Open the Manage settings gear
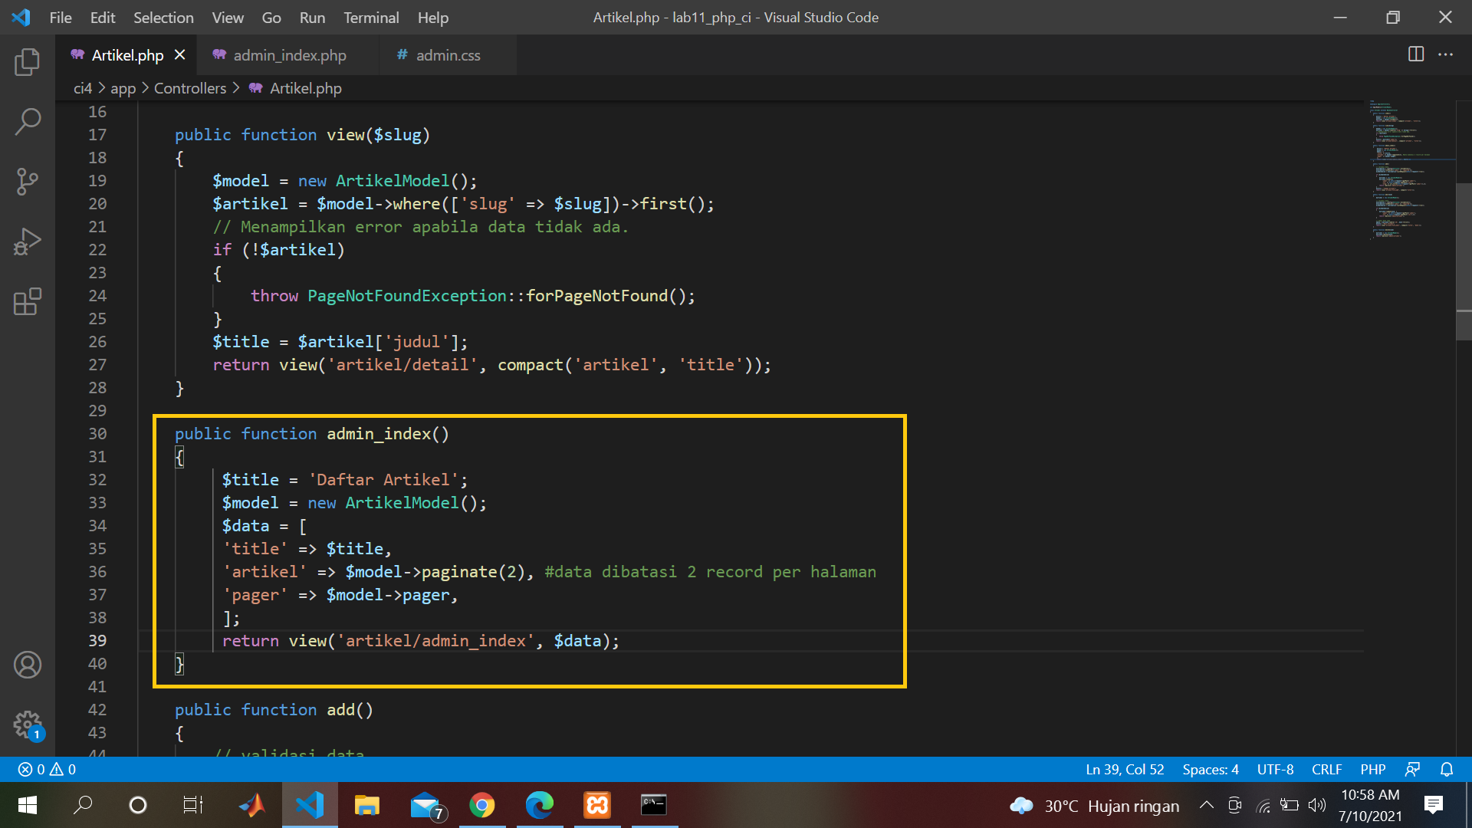This screenshot has width=1472, height=828. [x=28, y=724]
